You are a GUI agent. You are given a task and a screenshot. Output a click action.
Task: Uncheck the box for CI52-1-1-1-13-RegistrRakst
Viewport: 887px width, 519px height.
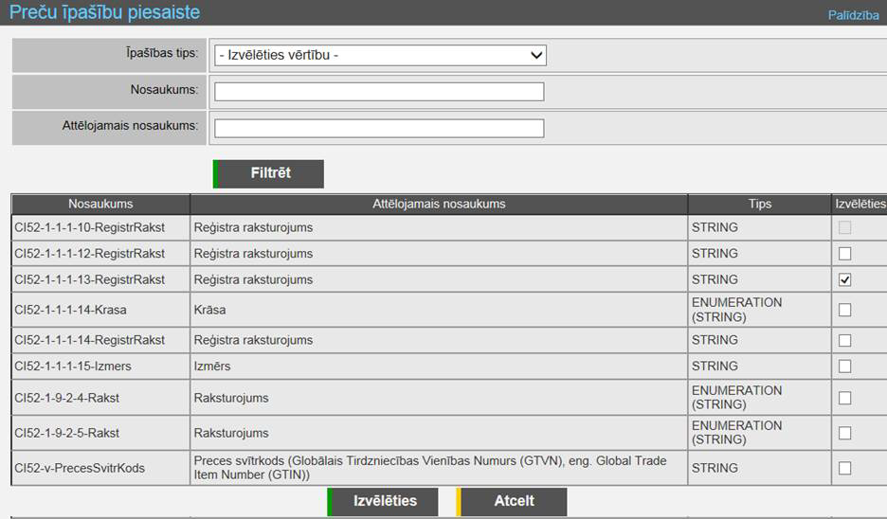click(x=845, y=279)
